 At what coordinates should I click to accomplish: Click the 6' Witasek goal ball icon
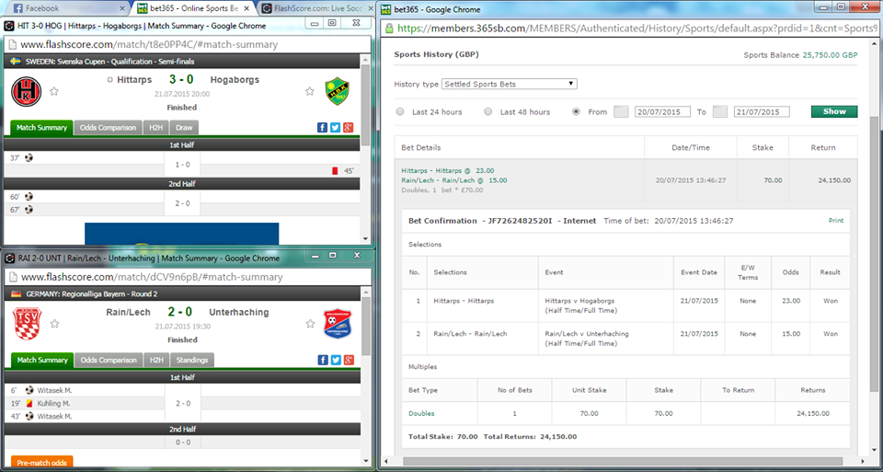(x=29, y=390)
